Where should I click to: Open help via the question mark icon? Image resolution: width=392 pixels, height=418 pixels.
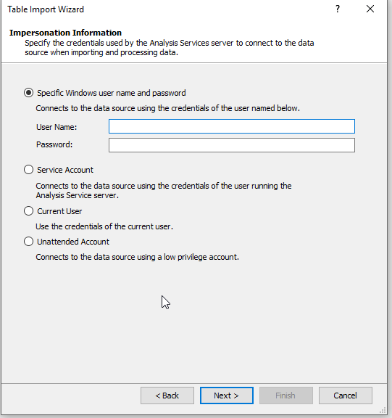(338, 9)
